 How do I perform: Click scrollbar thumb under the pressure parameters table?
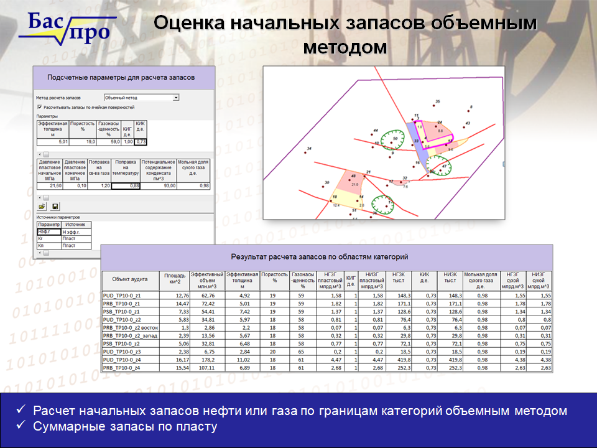pos(46,198)
